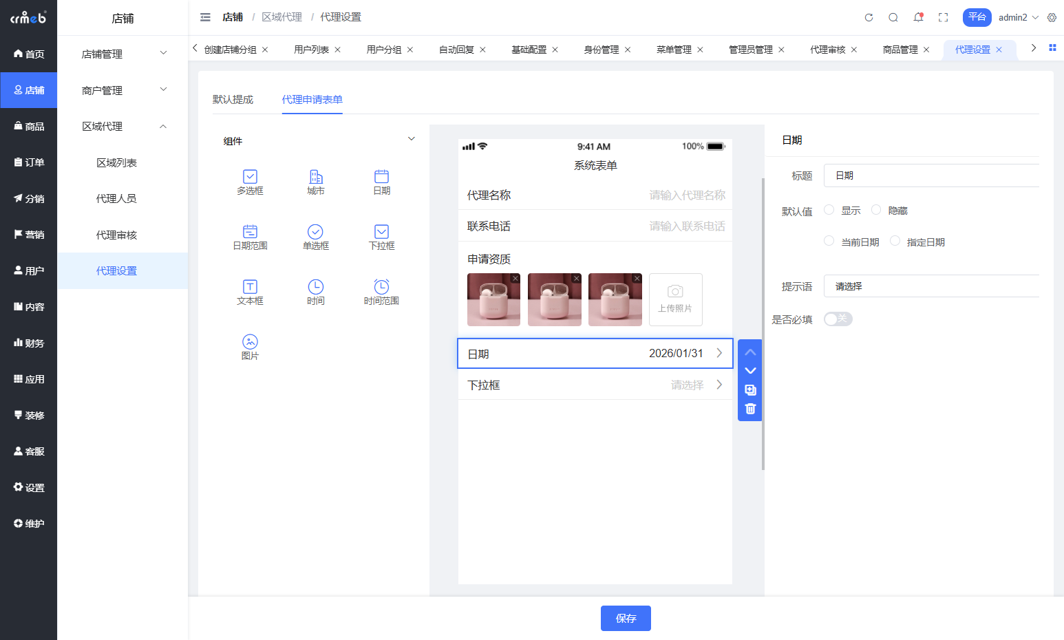The image size is (1064, 640).
Task: Switch to the 默认提成 tab
Action: 233,100
